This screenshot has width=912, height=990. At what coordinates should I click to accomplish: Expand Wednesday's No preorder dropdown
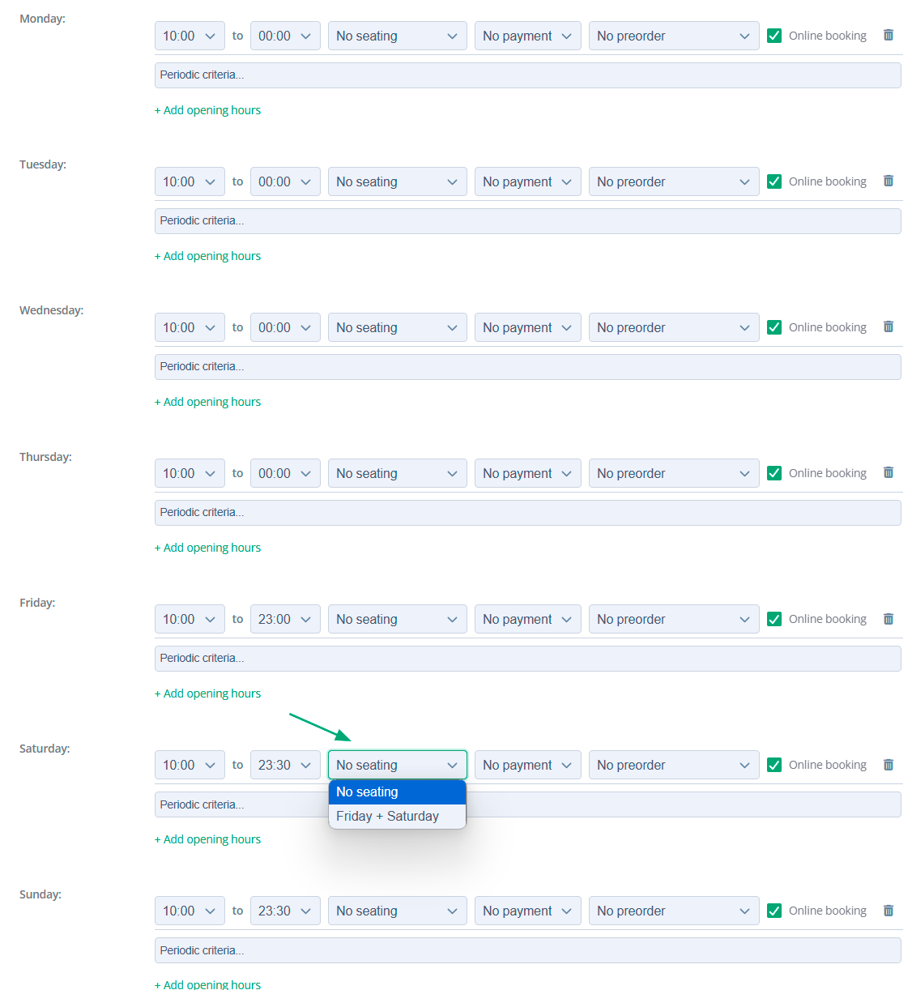[x=674, y=326]
